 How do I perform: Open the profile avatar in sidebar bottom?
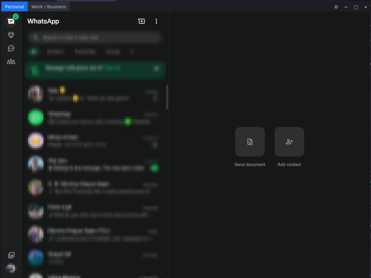click(11, 268)
